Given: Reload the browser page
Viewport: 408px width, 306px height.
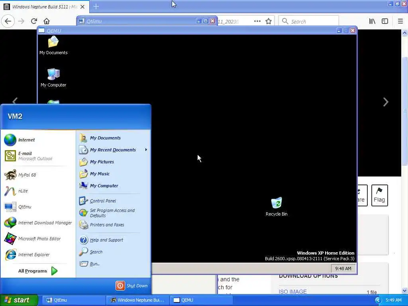Looking at the screenshot, I should tap(34, 21).
